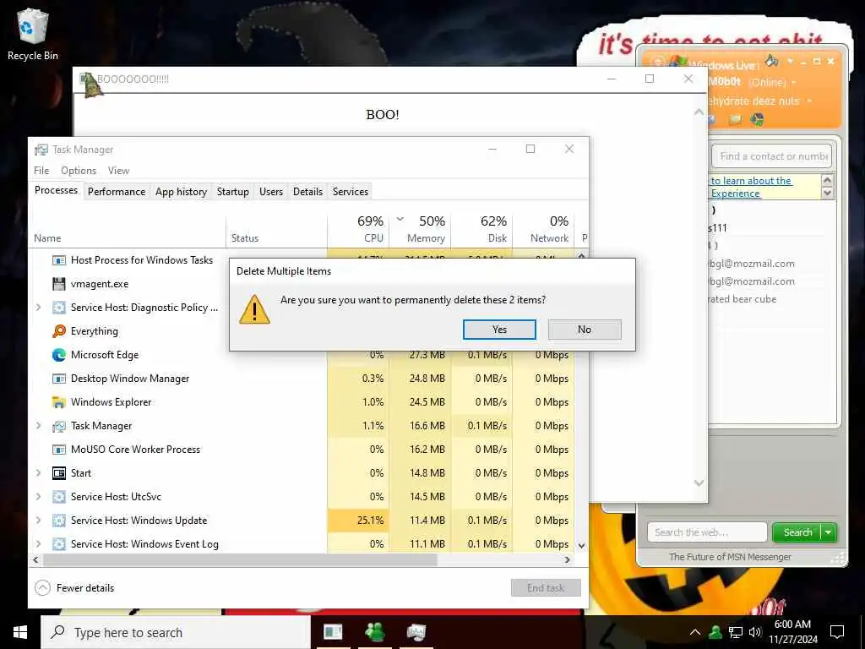Click the Service Host: Diagnostic Policy gear icon
865x649 pixels.
(59, 308)
